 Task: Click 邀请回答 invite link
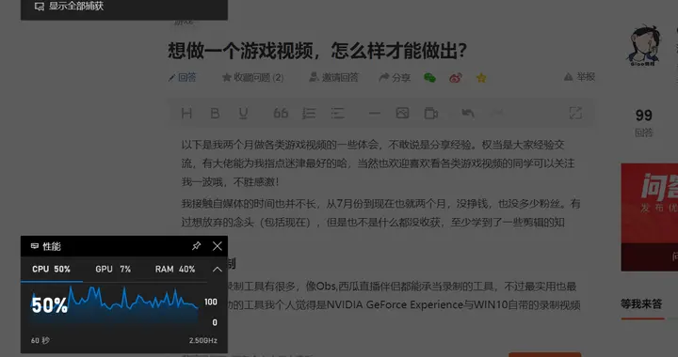333,78
